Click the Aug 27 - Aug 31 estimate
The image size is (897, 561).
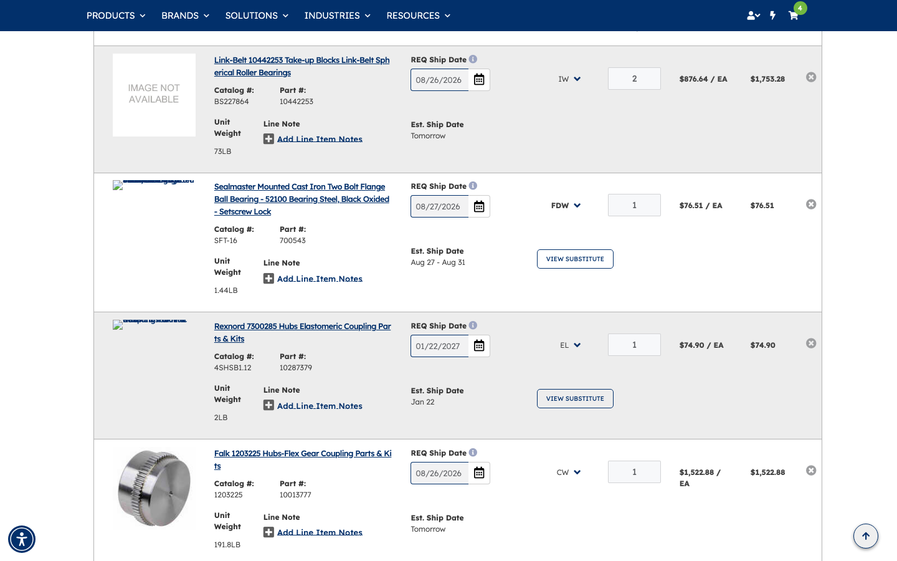click(438, 262)
